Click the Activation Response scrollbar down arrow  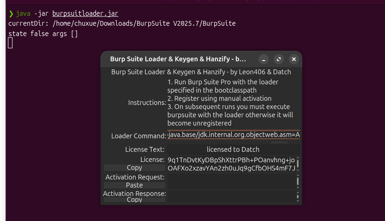pyautogui.click(x=298, y=200)
